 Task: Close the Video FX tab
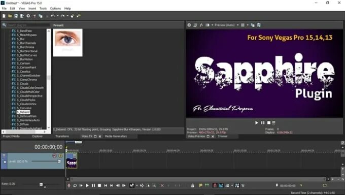coord(100,137)
